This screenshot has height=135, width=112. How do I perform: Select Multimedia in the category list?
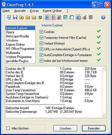20,53
